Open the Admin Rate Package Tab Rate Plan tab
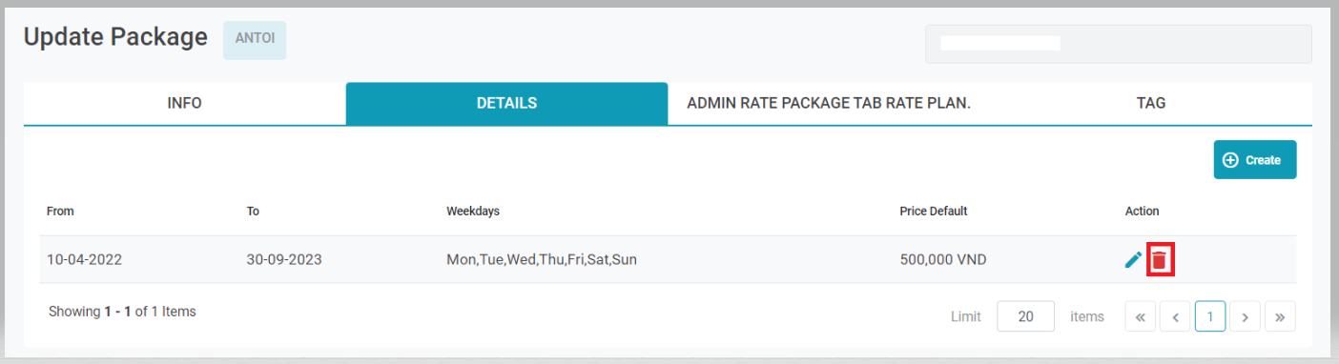This screenshot has height=364, width=1339. 829,103
